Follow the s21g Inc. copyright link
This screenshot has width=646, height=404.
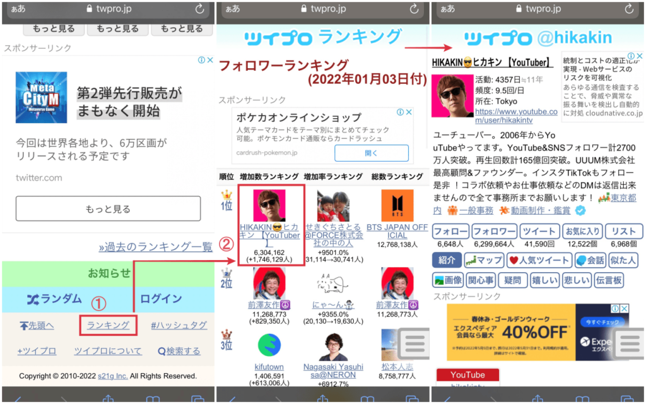tap(113, 376)
